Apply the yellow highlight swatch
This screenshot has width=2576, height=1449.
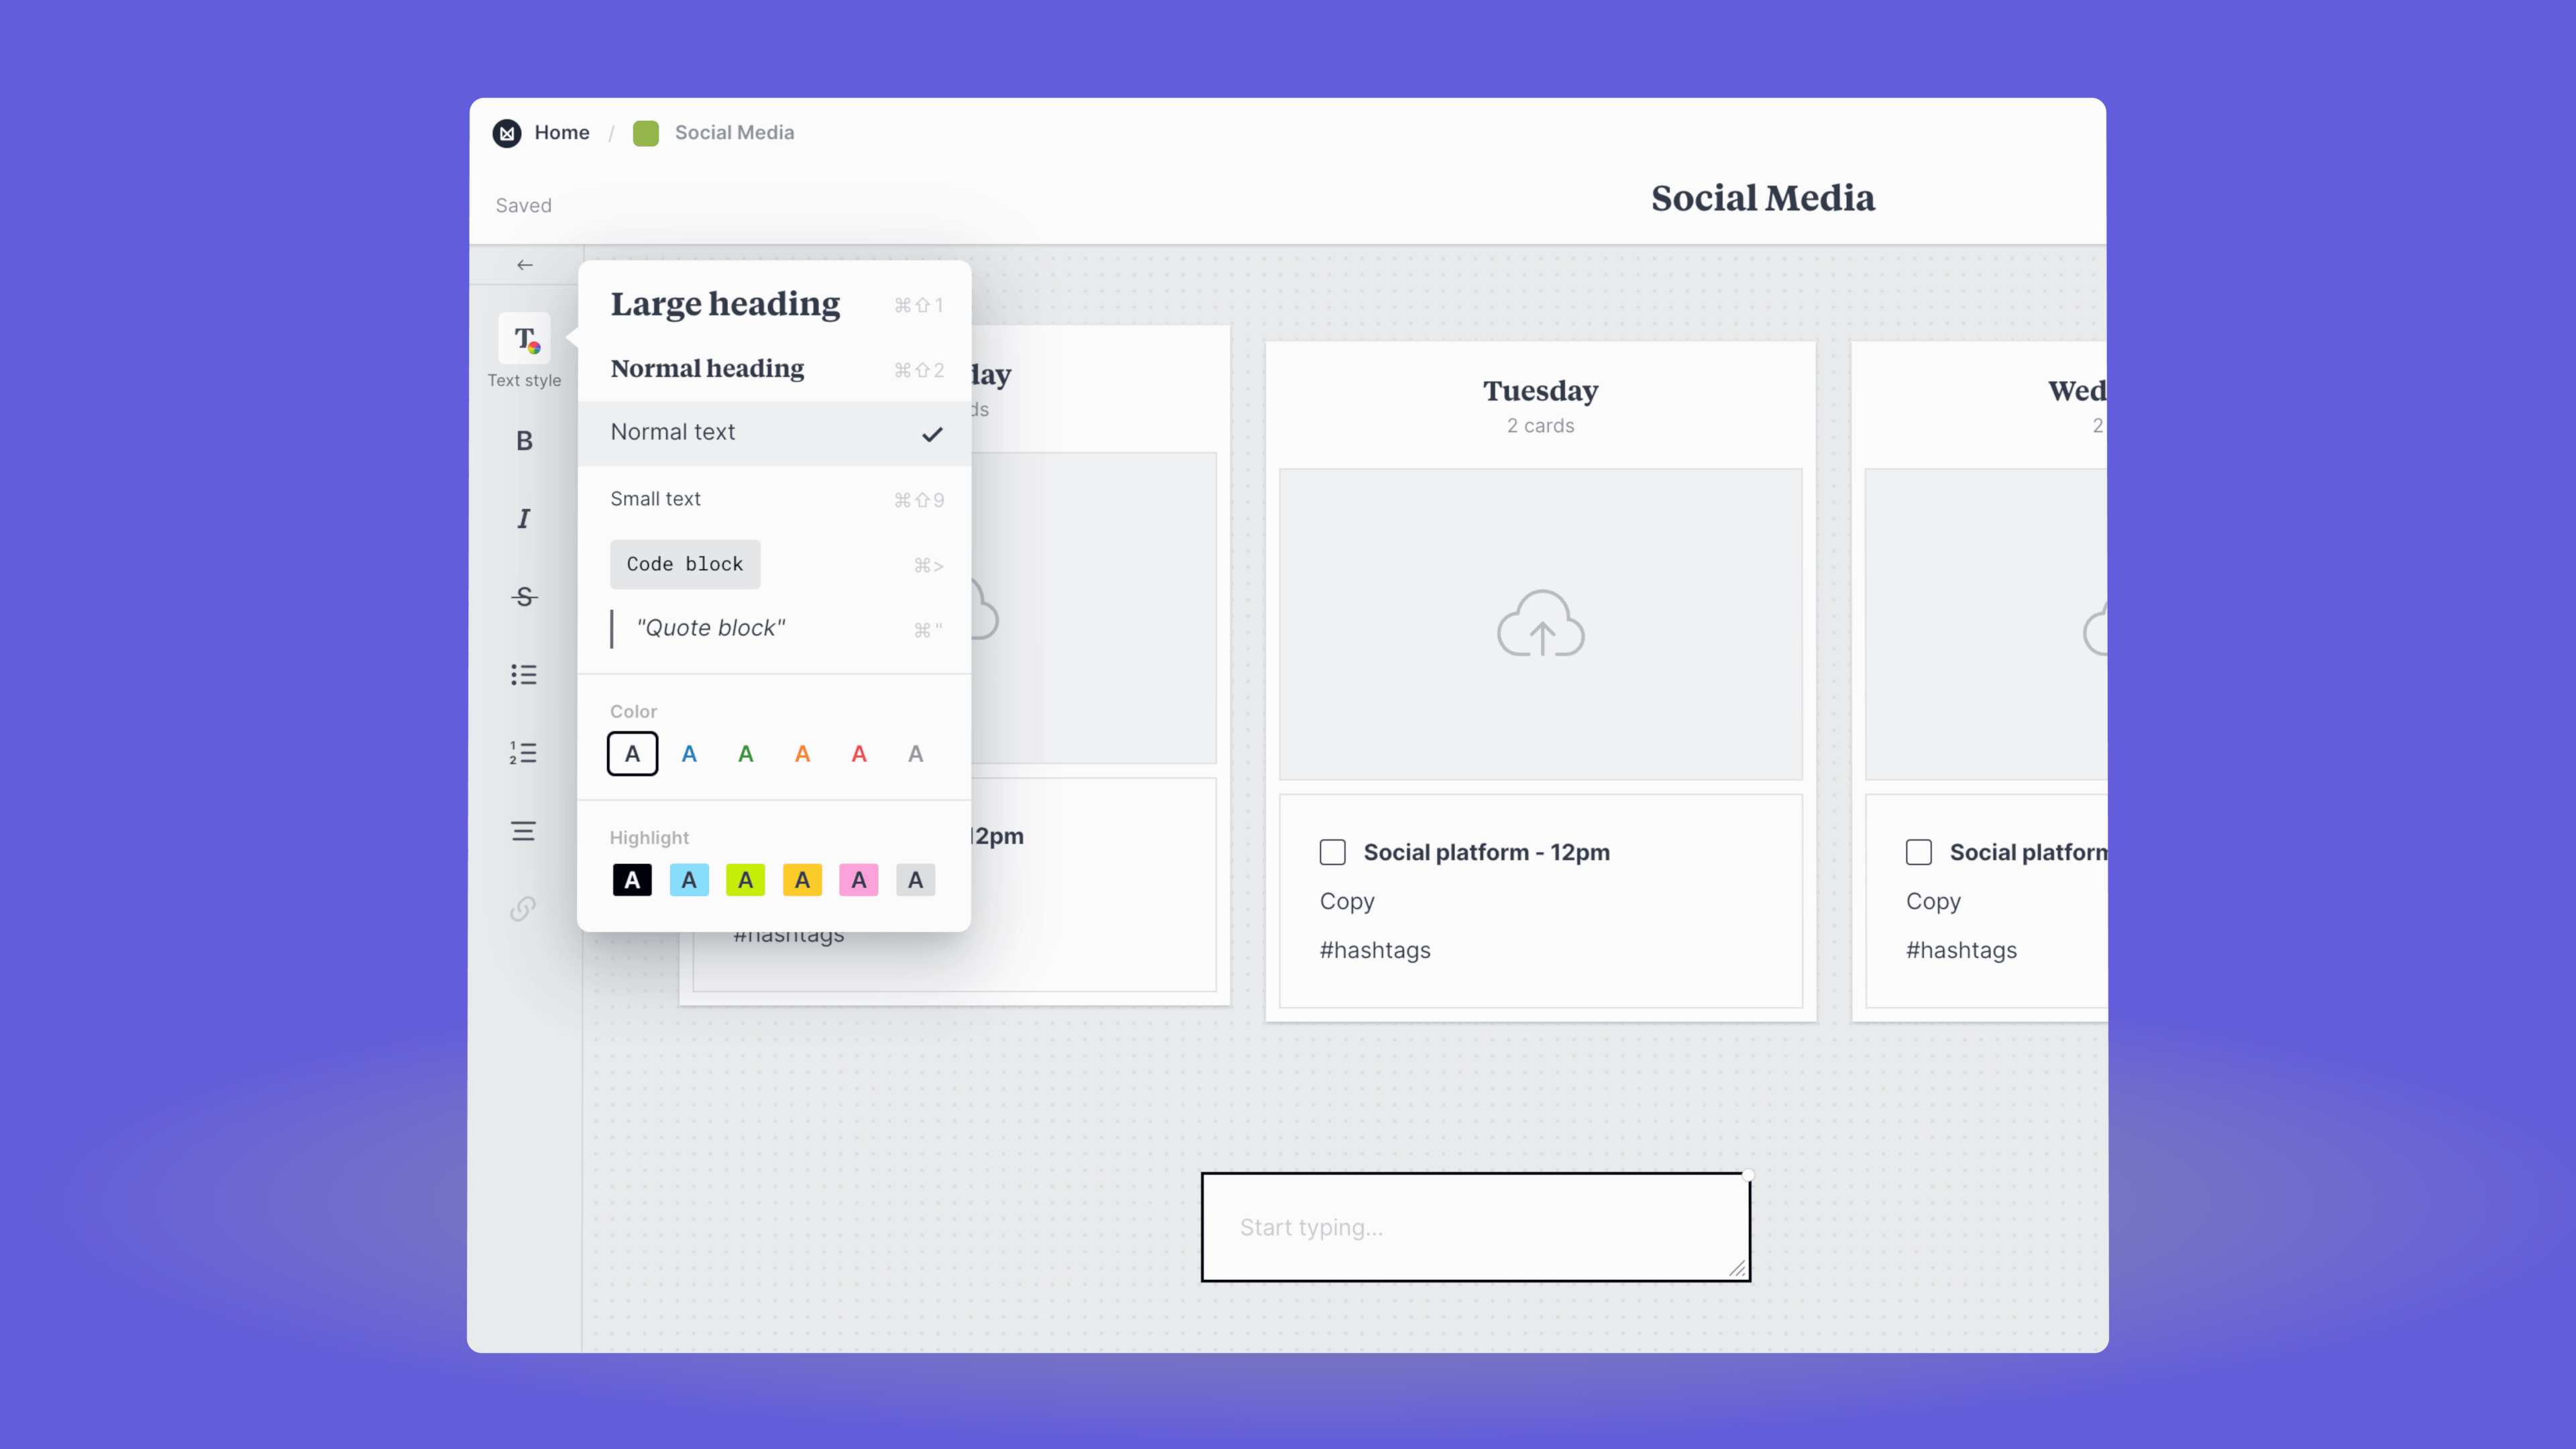[x=802, y=880]
